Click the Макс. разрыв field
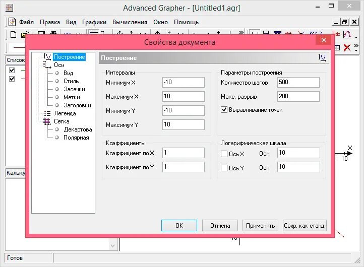This screenshot has height=267, width=364. 298,97
